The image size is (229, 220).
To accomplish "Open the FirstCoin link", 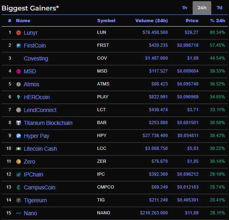I will pos(35,46).
